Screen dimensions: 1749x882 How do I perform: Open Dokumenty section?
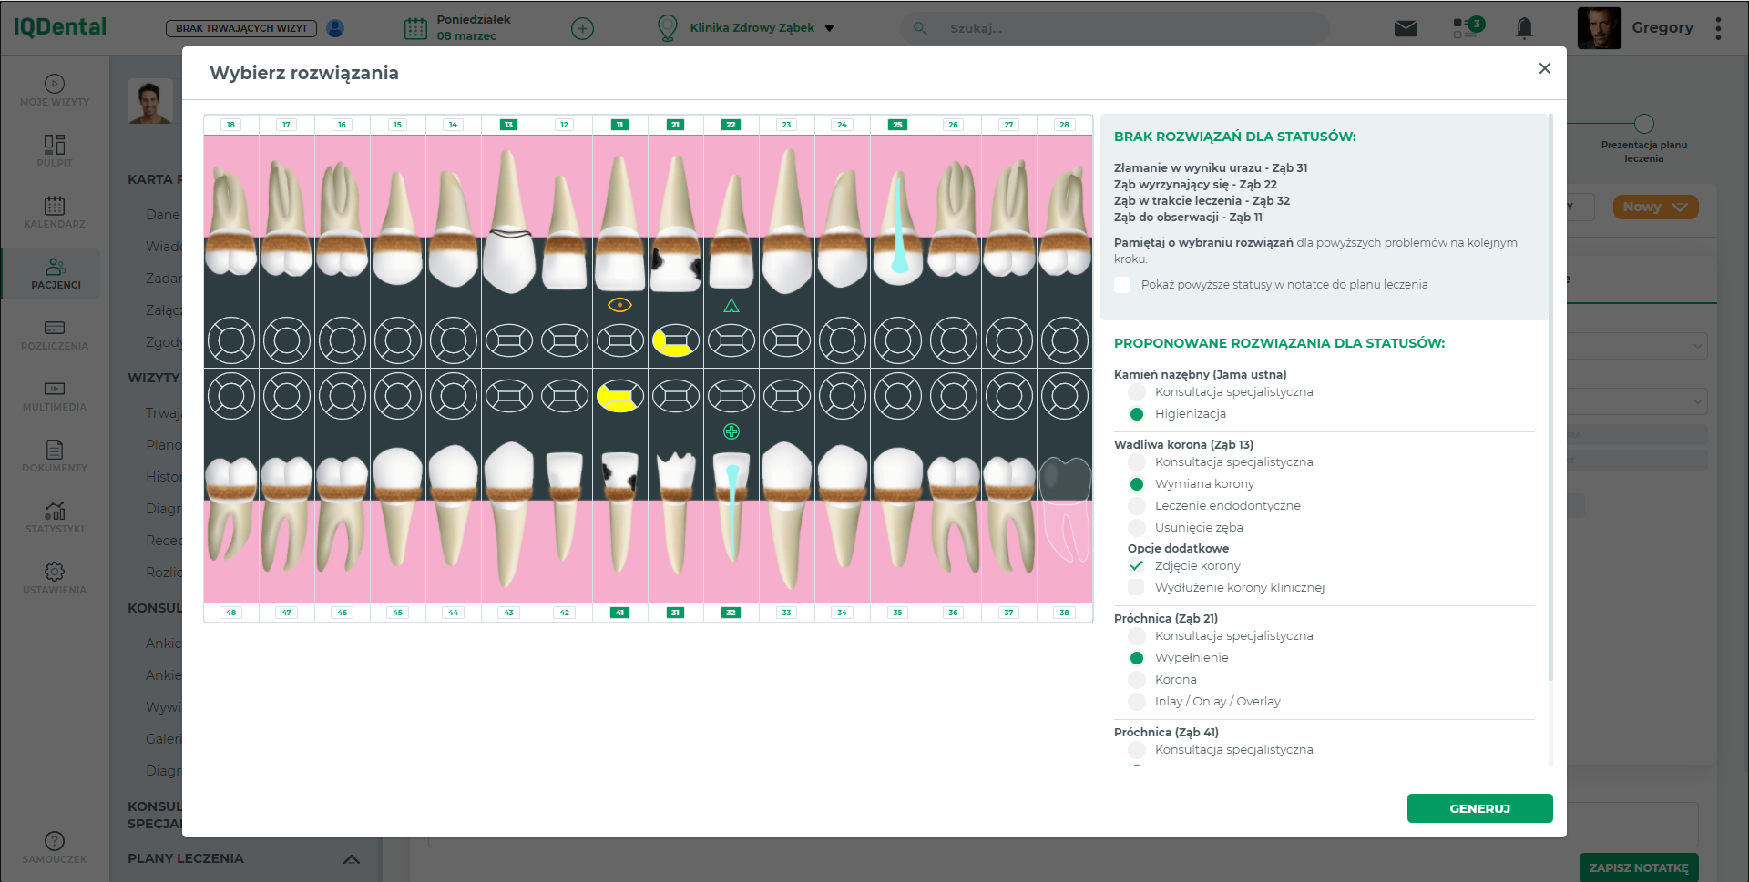tap(55, 456)
